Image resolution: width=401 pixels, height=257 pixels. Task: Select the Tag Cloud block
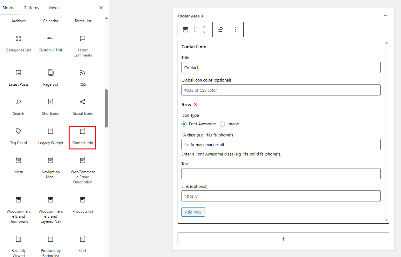pos(18,136)
